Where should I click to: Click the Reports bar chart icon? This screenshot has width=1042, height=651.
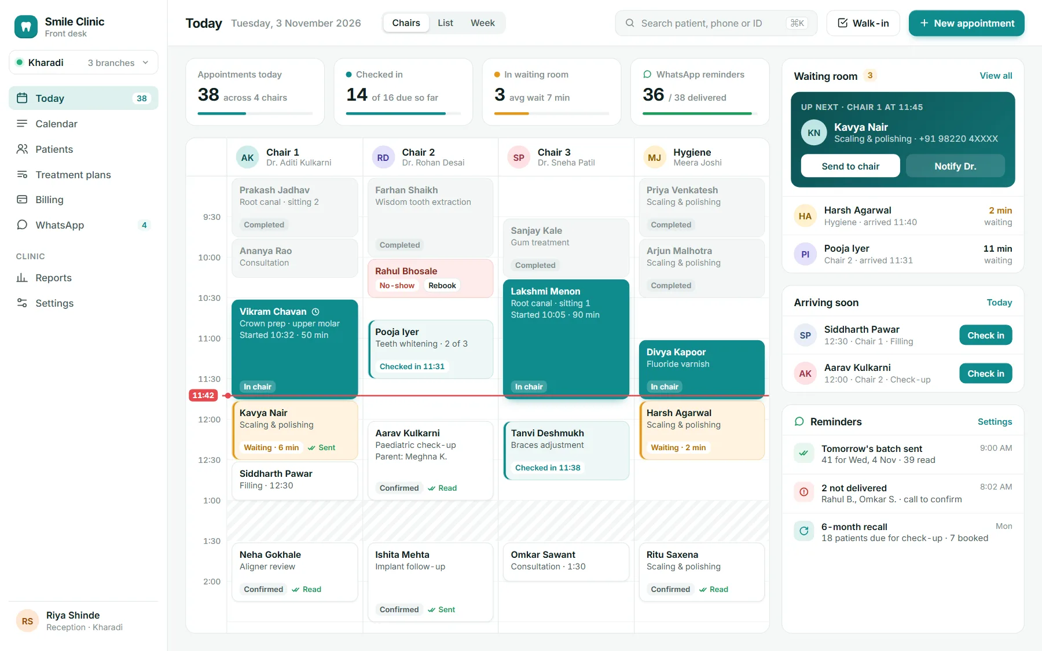point(22,278)
